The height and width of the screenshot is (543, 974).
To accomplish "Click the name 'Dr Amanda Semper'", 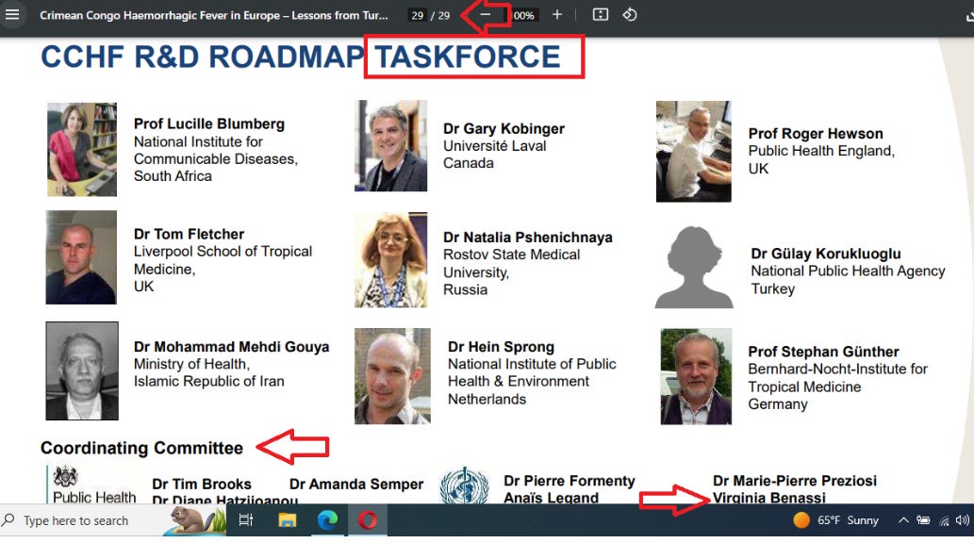I will (x=356, y=484).
